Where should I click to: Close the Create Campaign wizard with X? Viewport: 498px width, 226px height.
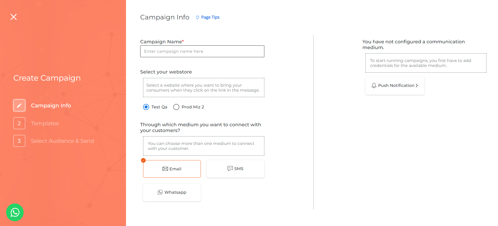pyautogui.click(x=14, y=17)
